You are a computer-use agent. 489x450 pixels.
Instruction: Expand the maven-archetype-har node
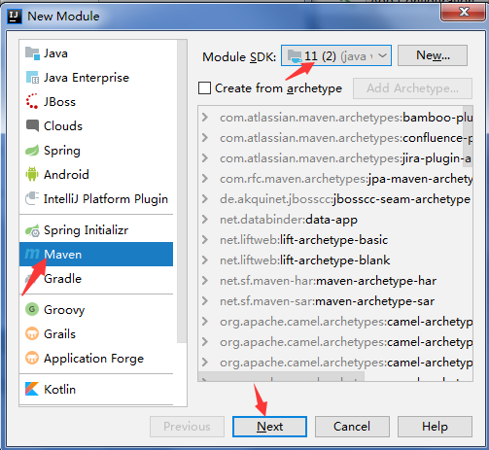[204, 281]
